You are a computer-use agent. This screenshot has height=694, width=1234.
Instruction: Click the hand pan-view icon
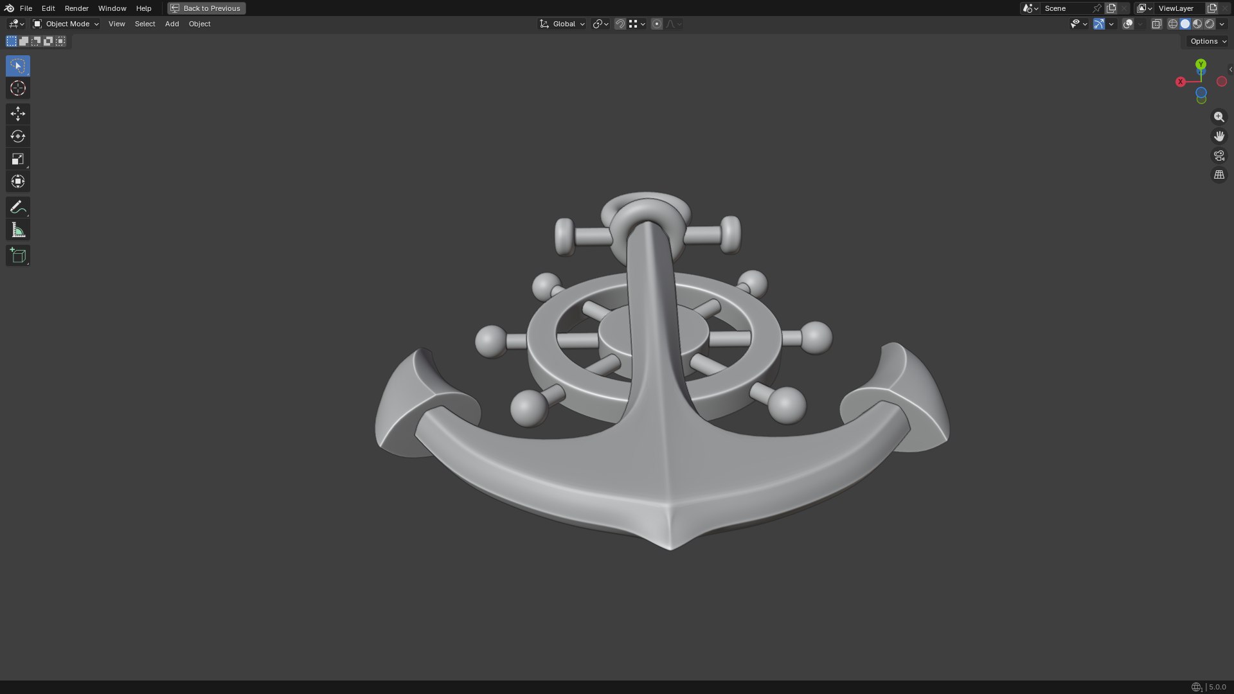[1219, 136]
